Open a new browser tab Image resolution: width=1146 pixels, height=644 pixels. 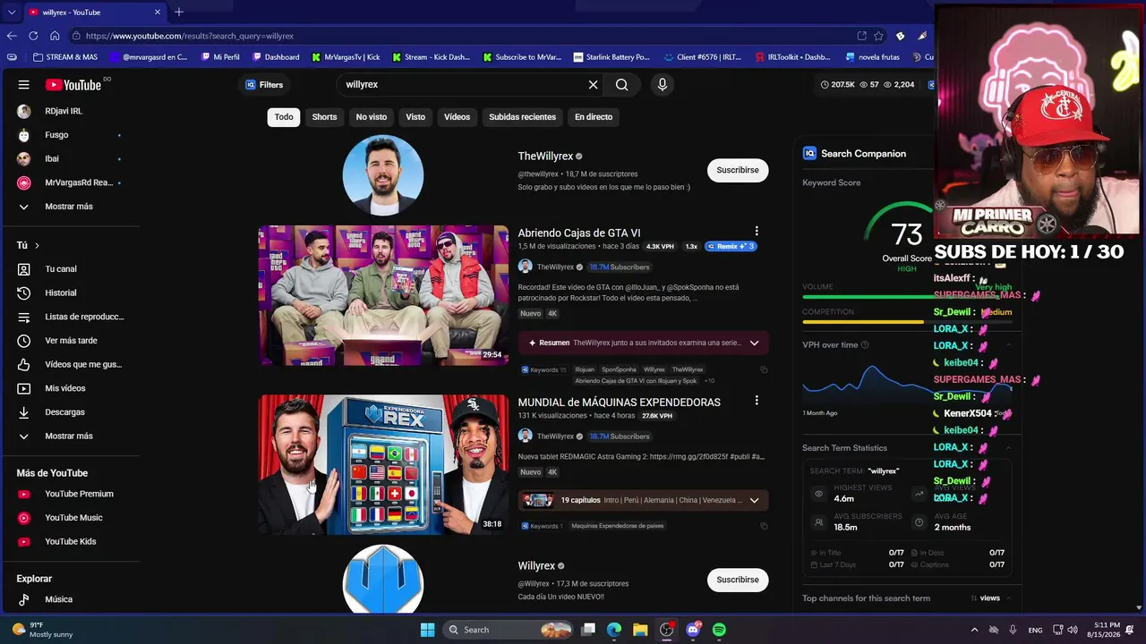pyautogui.click(x=179, y=12)
